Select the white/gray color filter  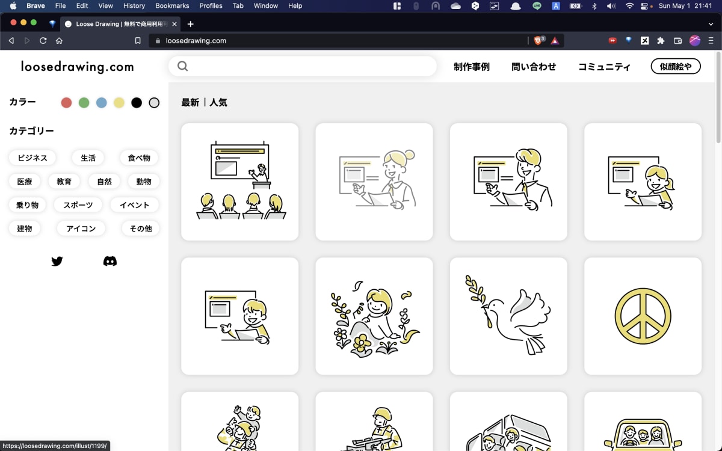[x=154, y=103]
